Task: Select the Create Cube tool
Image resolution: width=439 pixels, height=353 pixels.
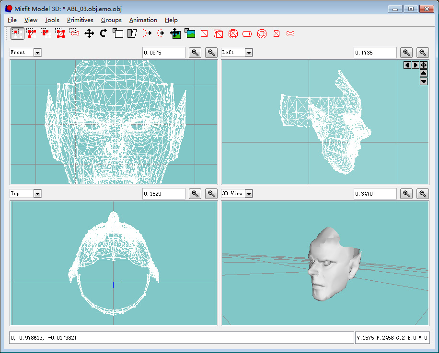Action: (x=219, y=33)
